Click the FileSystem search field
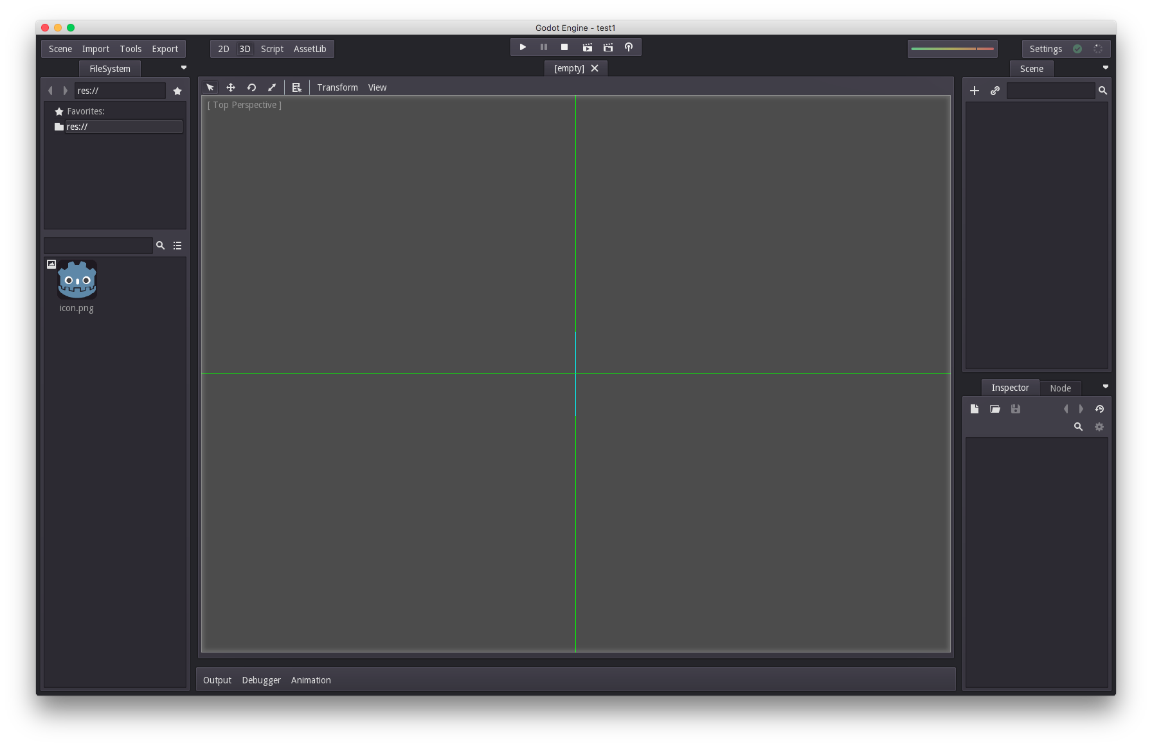 tap(98, 246)
